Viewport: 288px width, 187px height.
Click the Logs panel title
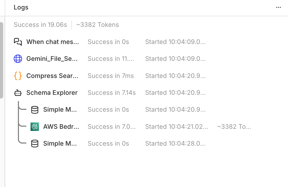click(21, 7)
